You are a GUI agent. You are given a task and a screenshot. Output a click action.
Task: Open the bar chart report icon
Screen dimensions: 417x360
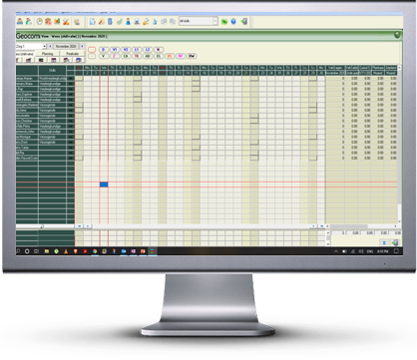tap(57, 21)
